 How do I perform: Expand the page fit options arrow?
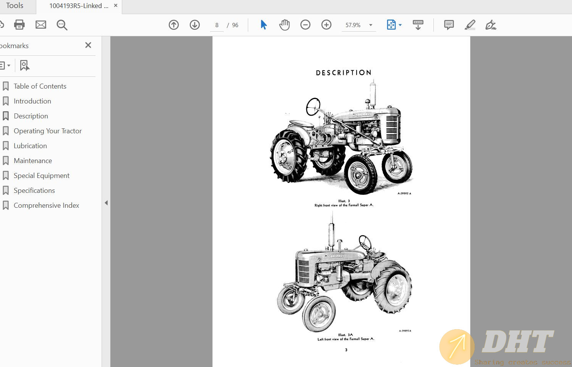click(x=400, y=25)
